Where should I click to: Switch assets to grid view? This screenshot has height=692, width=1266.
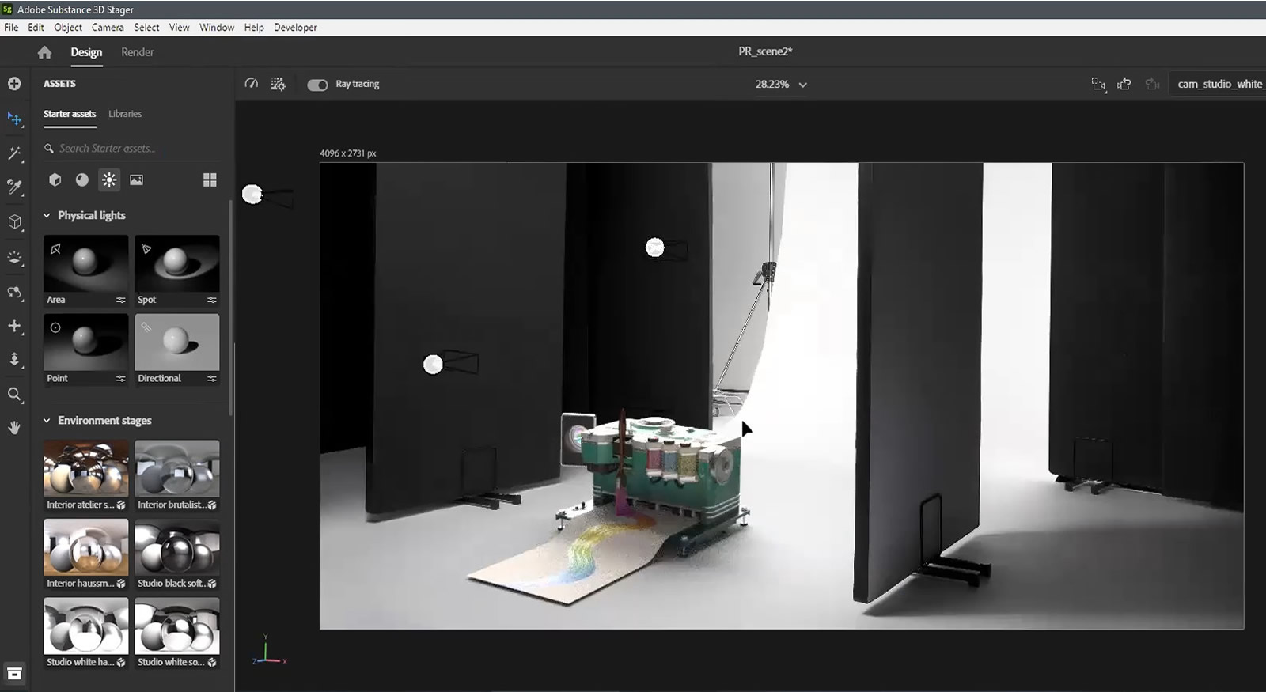click(x=210, y=180)
